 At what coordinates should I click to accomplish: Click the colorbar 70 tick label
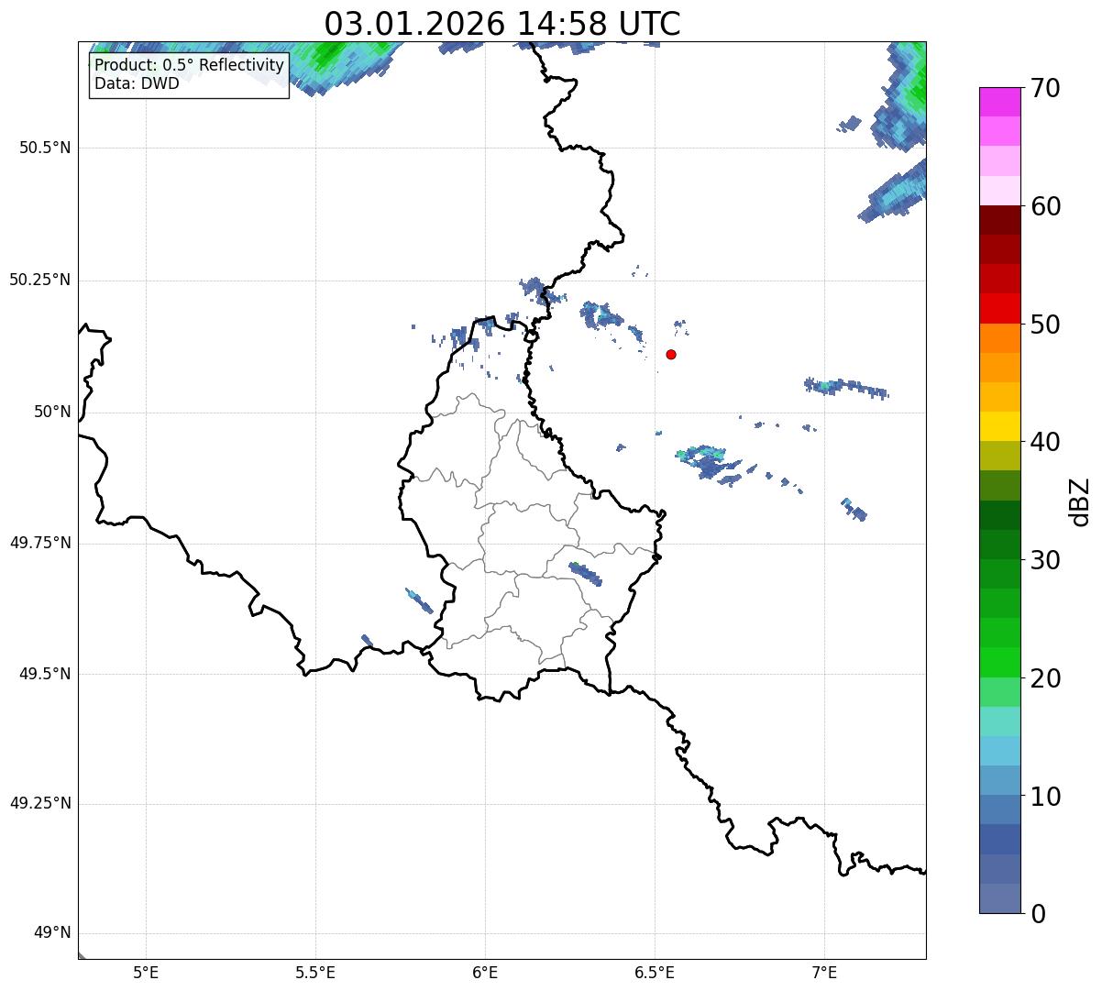(1045, 89)
